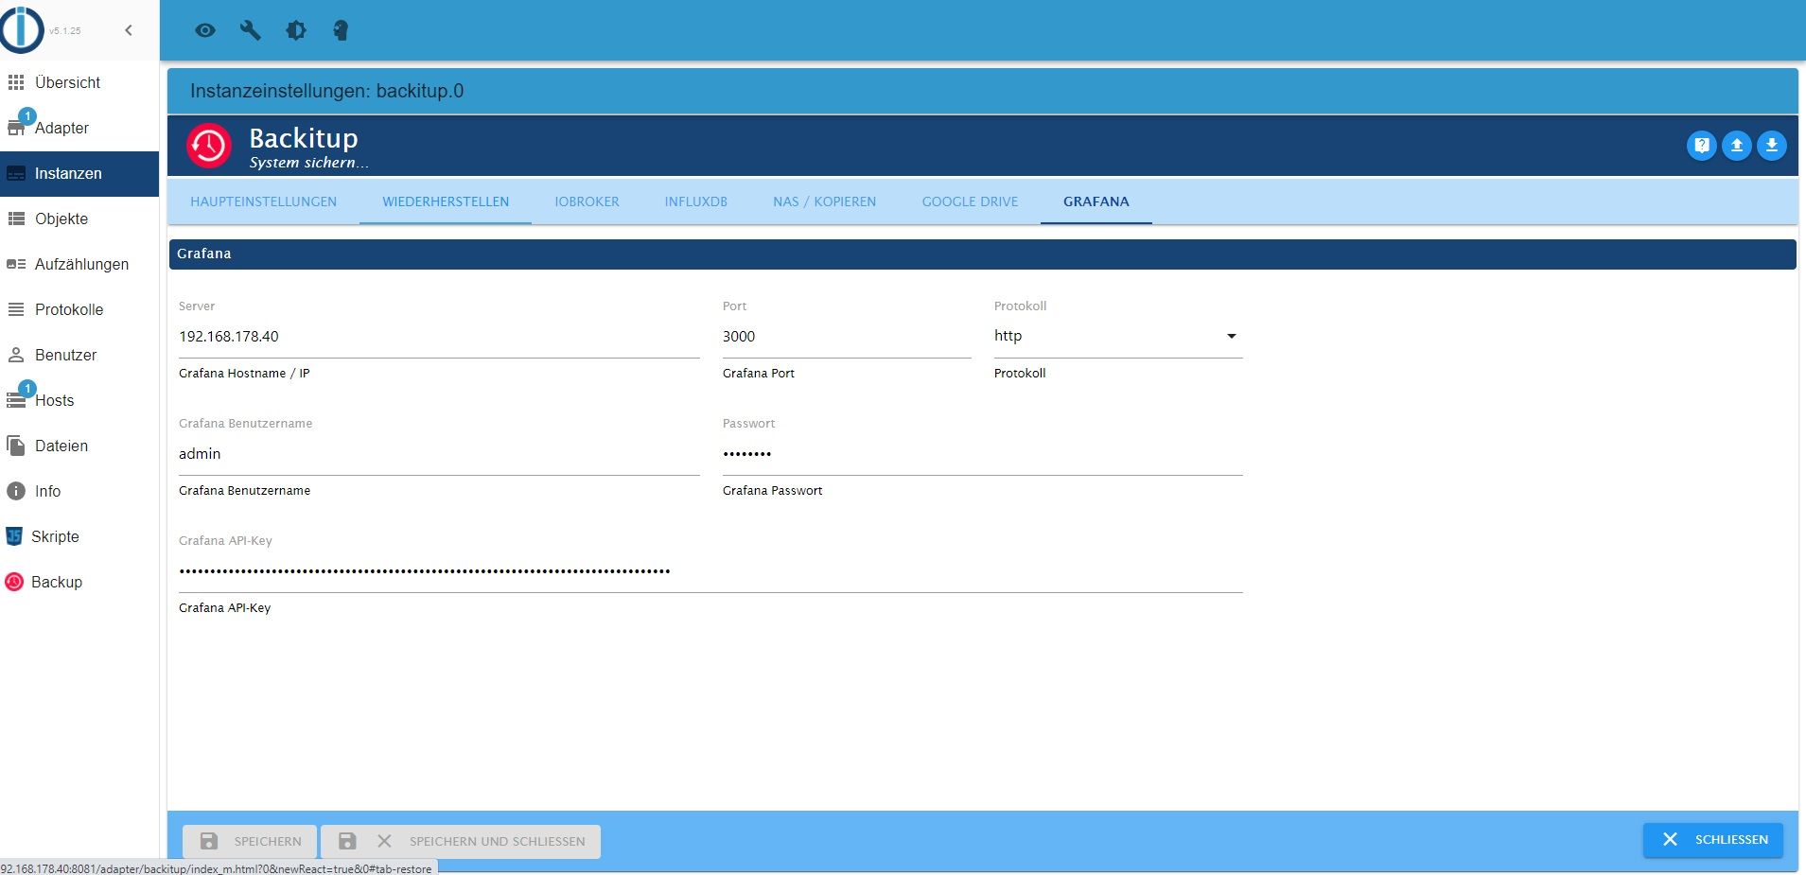The width and height of the screenshot is (1806, 875).
Task: Click the Schliessen button
Action: [x=1713, y=840]
